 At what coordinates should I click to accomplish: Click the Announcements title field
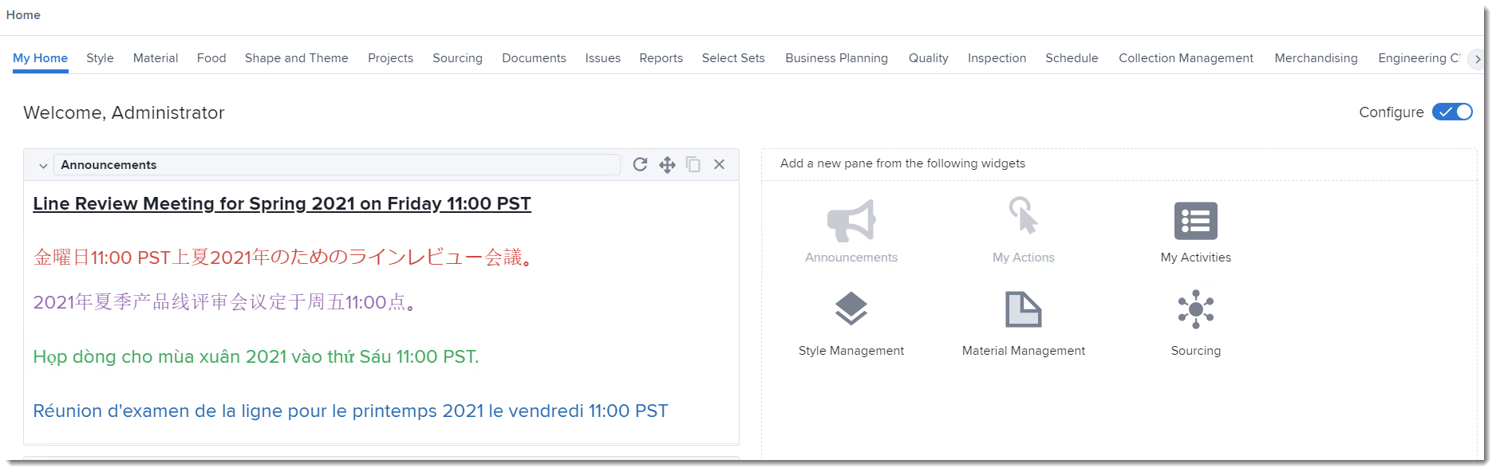(x=337, y=165)
